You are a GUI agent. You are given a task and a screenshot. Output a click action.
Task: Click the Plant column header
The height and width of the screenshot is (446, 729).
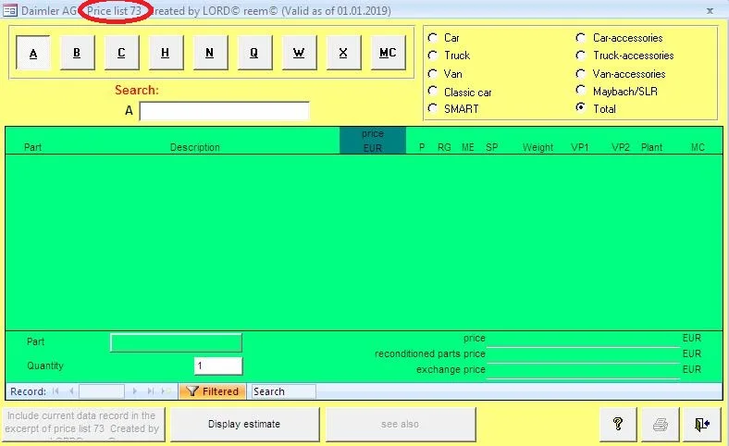coord(652,147)
